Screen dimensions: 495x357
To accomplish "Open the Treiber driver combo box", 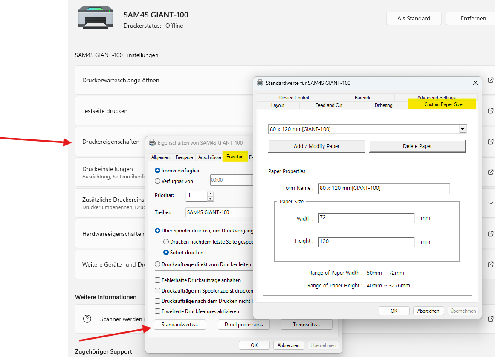I will click(220, 212).
